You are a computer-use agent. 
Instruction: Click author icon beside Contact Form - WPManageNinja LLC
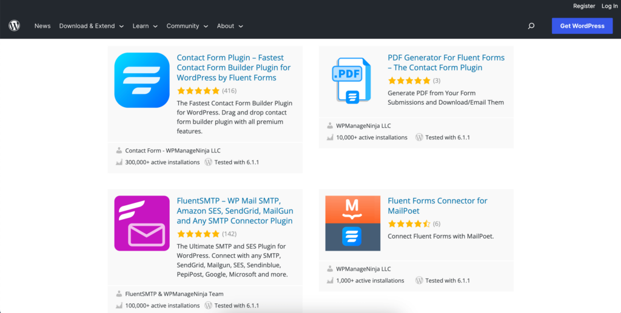(x=119, y=151)
